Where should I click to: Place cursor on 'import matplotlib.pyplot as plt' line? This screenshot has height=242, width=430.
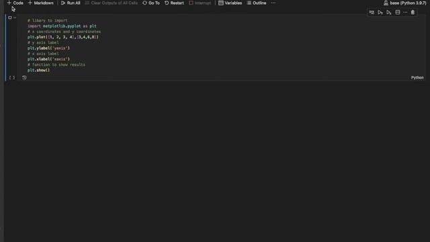(x=62, y=26)
